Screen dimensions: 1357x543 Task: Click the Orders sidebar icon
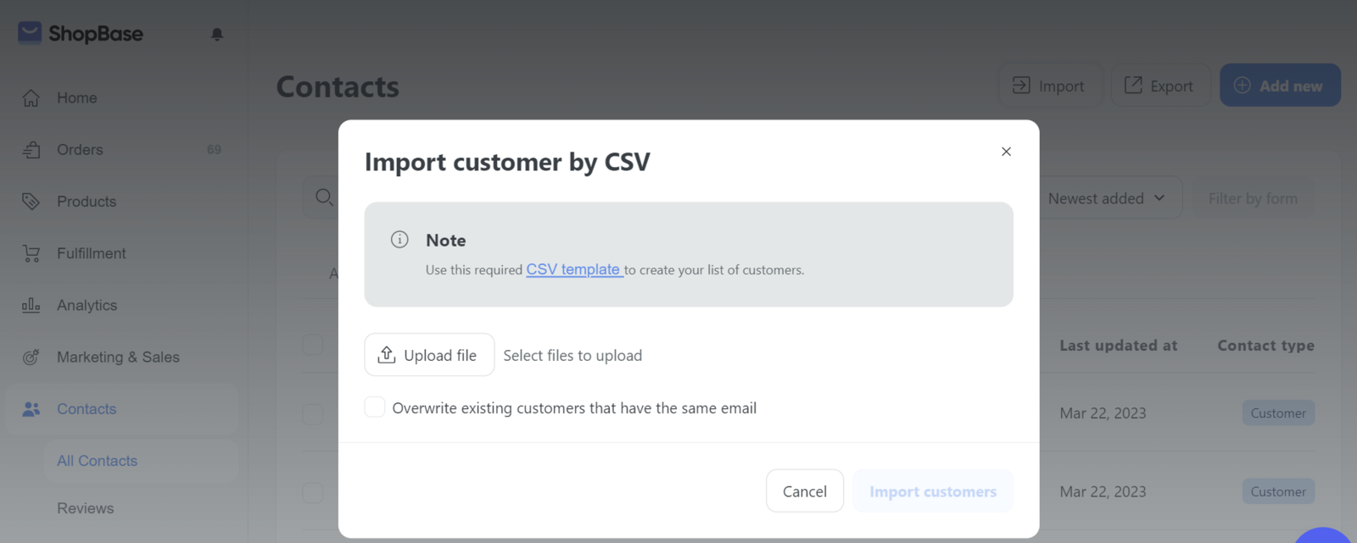coord(31,150)
